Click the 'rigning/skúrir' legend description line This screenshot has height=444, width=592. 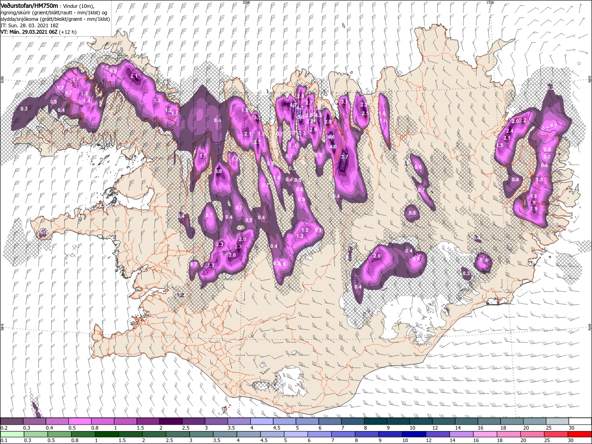point(54,12)
